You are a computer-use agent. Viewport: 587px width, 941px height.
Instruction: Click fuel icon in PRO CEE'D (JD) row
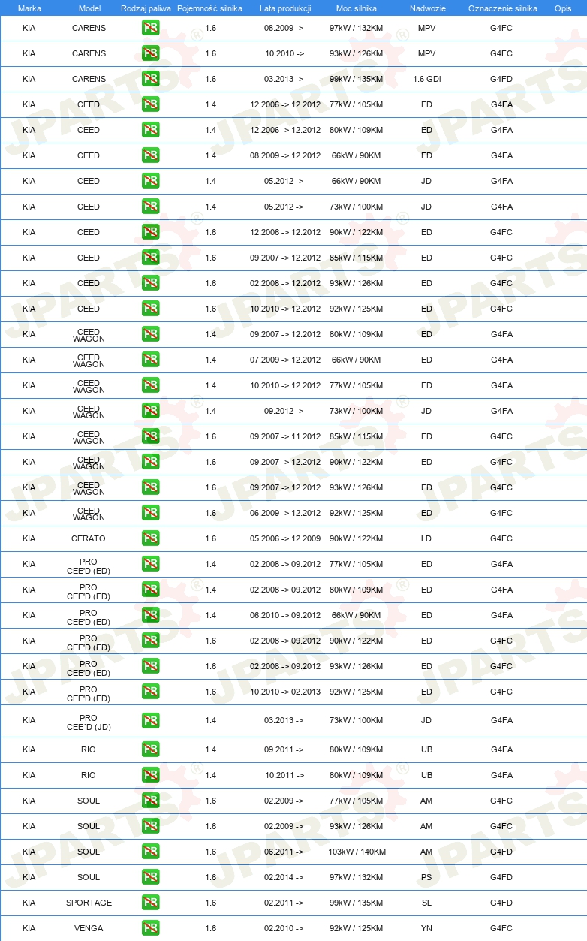point(150,720)
